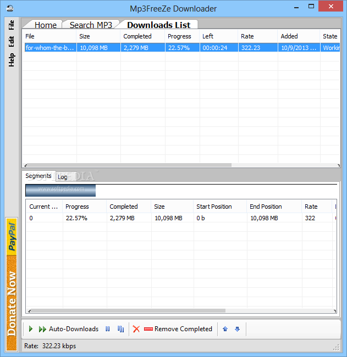Click left arrow of segments scrollbar
The width and height of the screenshot is (347, 357).
[29, 311]
